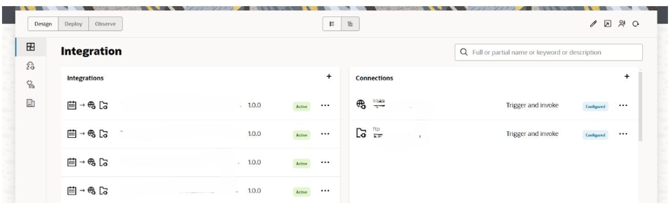Click the pencil edit icon at top right
This screenshot has width=670, height=207.
pos(594,24)
